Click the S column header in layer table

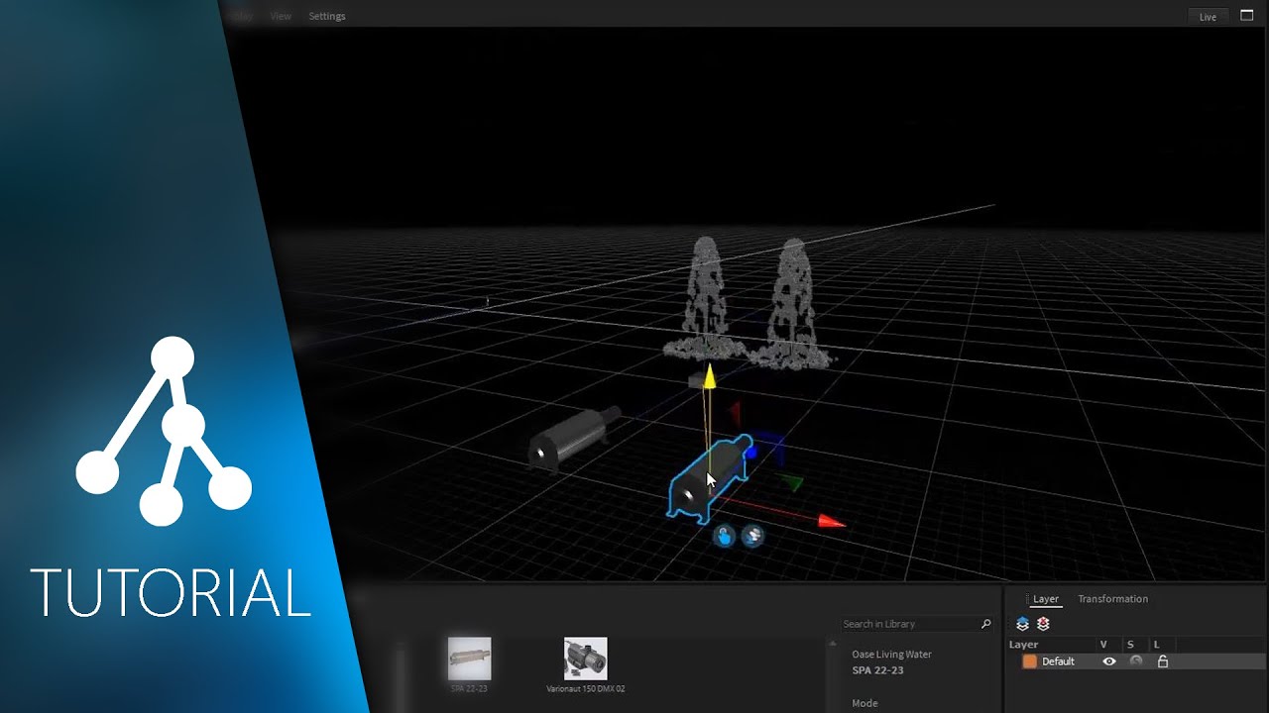click(x=1130, y=645)
